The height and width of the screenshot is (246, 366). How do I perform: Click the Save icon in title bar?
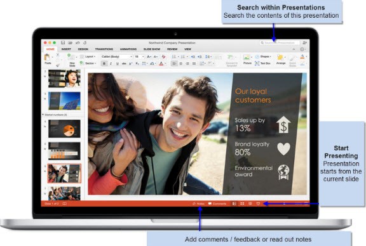tap(63, 42)
